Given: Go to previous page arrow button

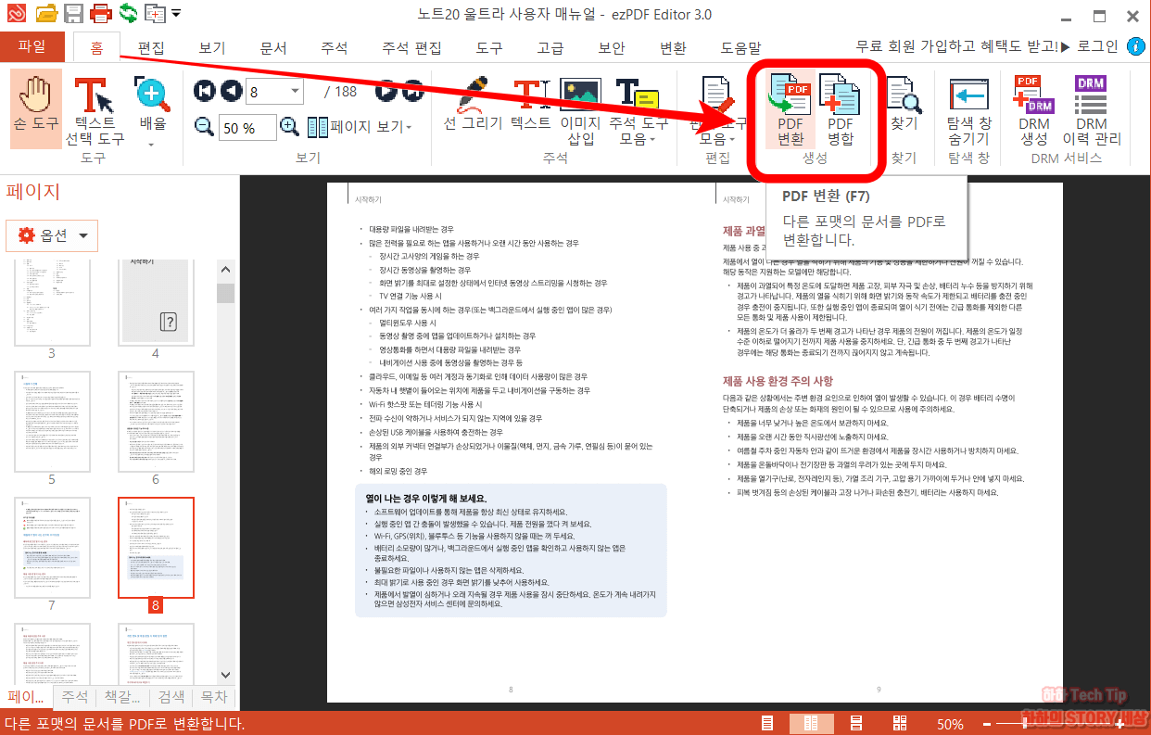Looking at the screenshot, I should pyautogui.click(x=232, y=91).
